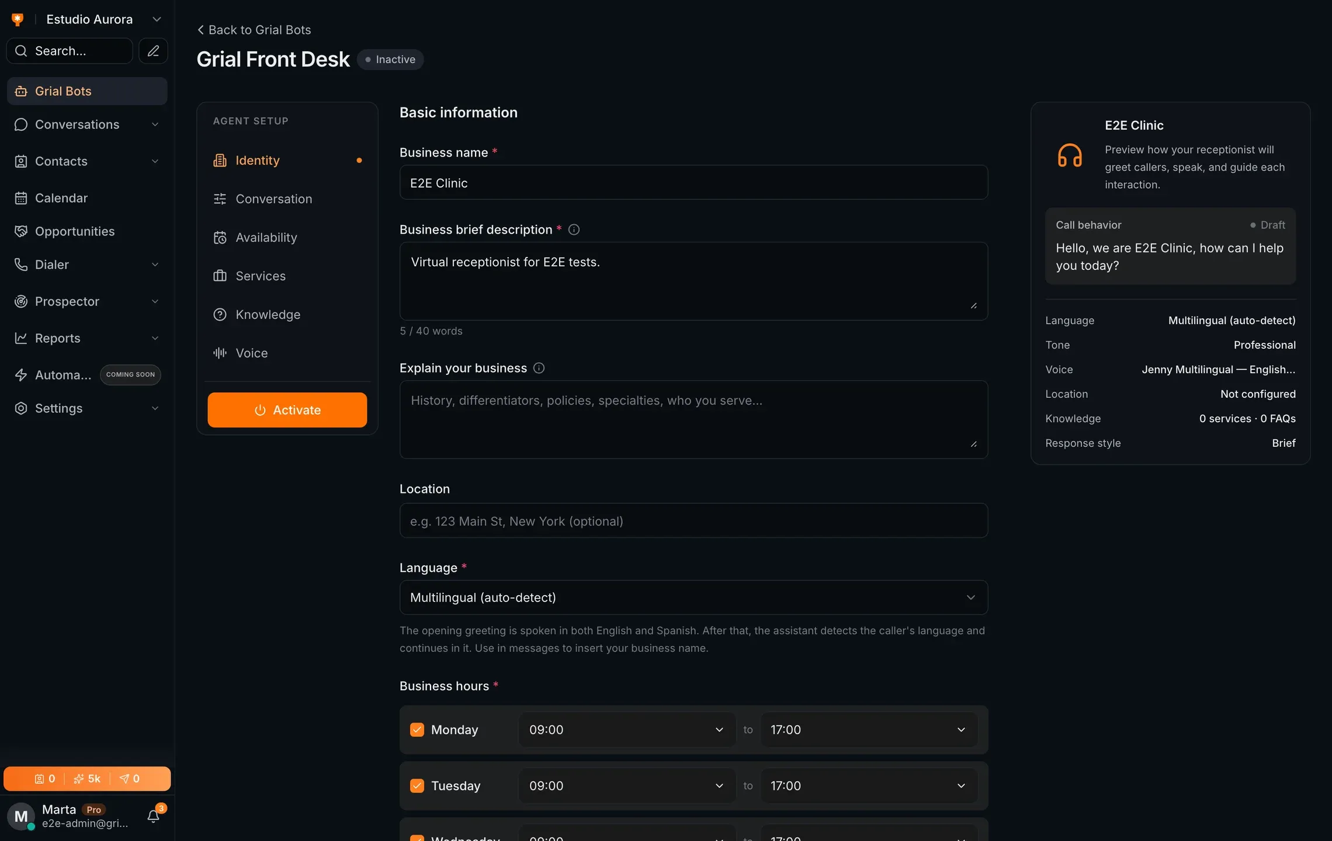Uncheck the Monday business hours checkbox

(x=417, y=729)
